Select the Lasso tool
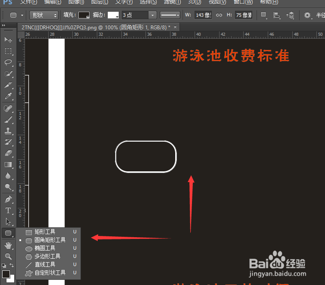The image size is (325, 285). [8, 62]
